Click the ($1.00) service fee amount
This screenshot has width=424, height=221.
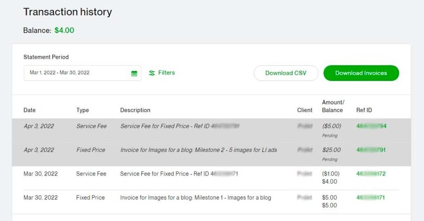click(x=330, y=174)
